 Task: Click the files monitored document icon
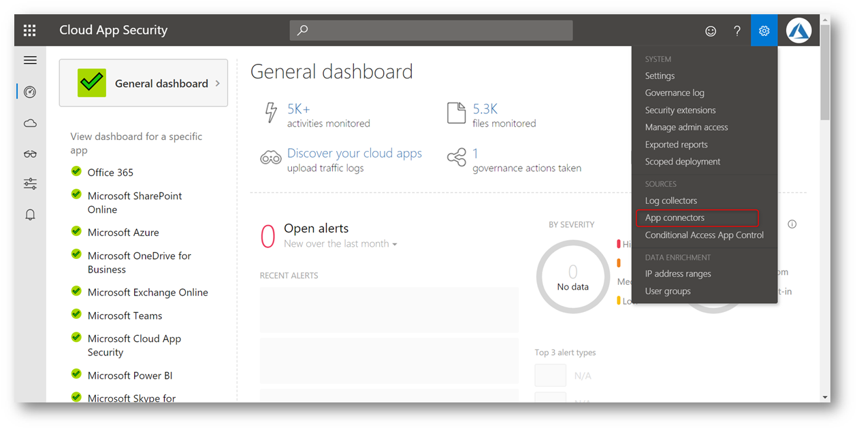click(x=456, y=114)
